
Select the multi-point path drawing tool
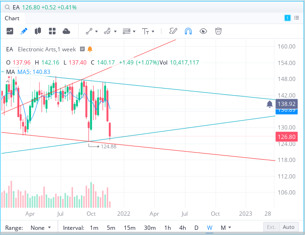pyautogui.click(x=107, y=31)
